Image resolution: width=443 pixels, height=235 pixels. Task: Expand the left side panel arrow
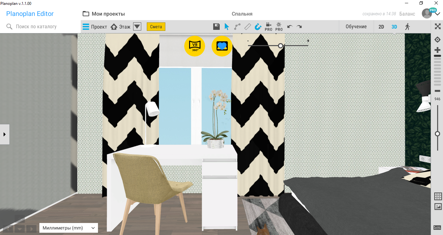coord(5,134)
